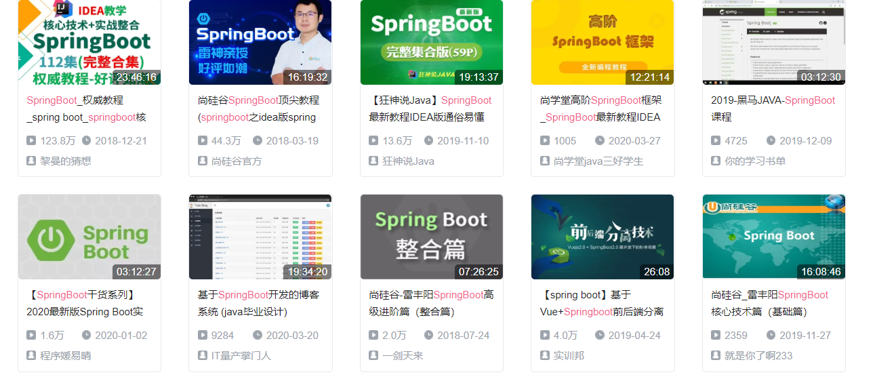Screen dimensions: 875x379
Task: Click upload date 2020-01-02
Action: (121, 336)
